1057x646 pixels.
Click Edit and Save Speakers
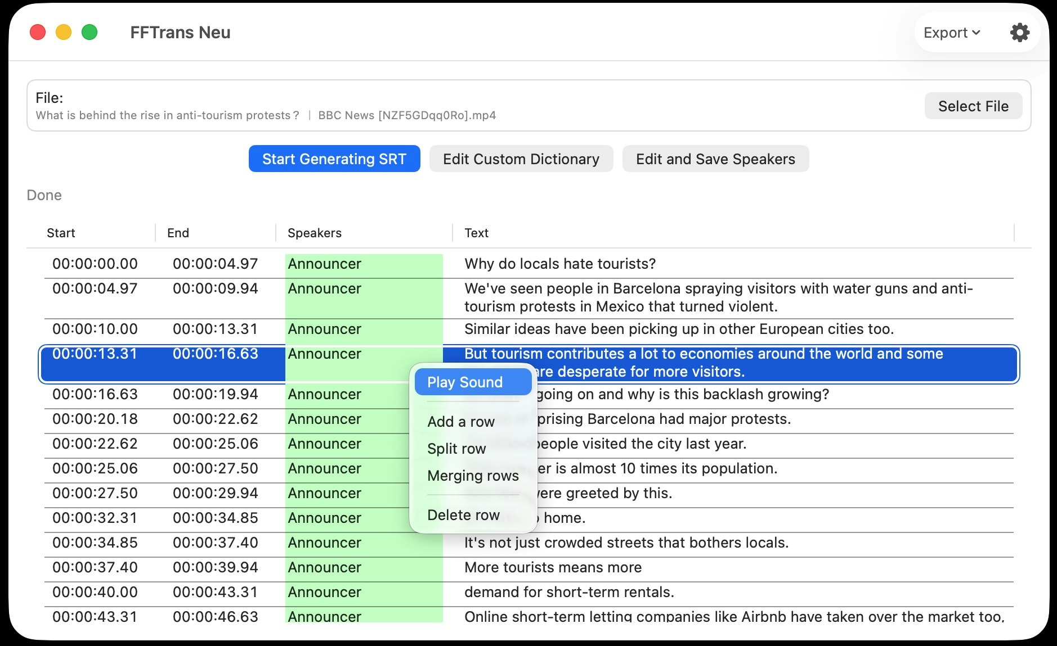point(715,159)
